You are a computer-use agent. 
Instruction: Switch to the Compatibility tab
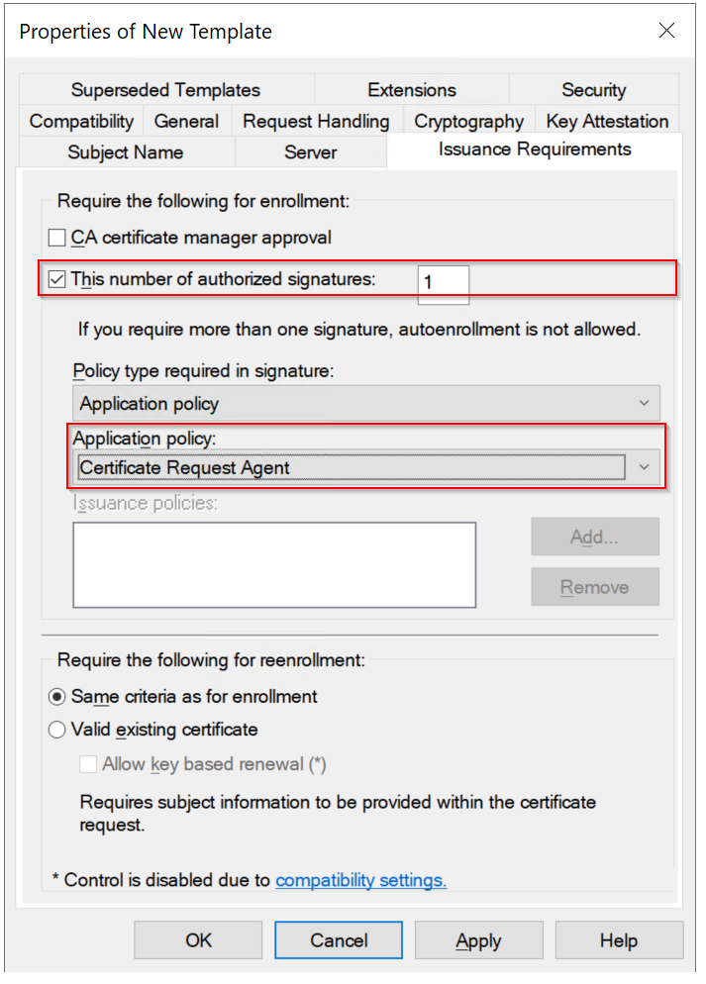(81, 121)
